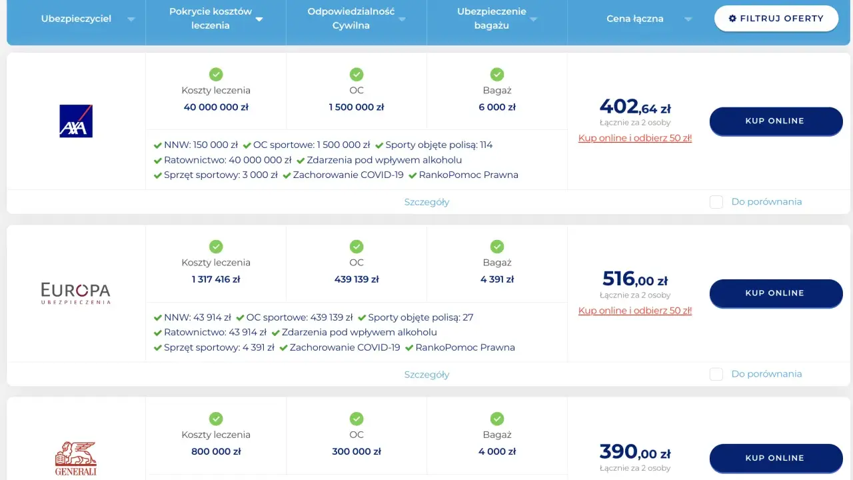This screenshot has height=480, width=853.
Task: Click the checkmark beside OC sportowe: 439 139 zł
Action: point(239,317)
